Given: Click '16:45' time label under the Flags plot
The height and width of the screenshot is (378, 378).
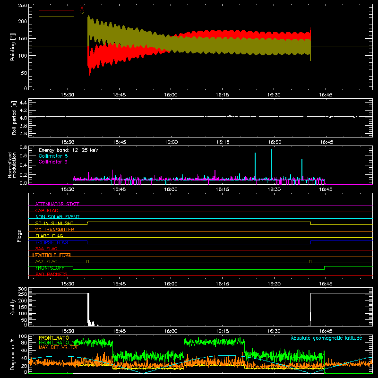Looking at the screenshot, I should click(326, 284).
